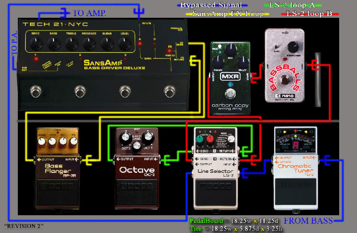Click the TU-2 orange Bypass label
Screen dimensions: 357x233
click(283, 162)
